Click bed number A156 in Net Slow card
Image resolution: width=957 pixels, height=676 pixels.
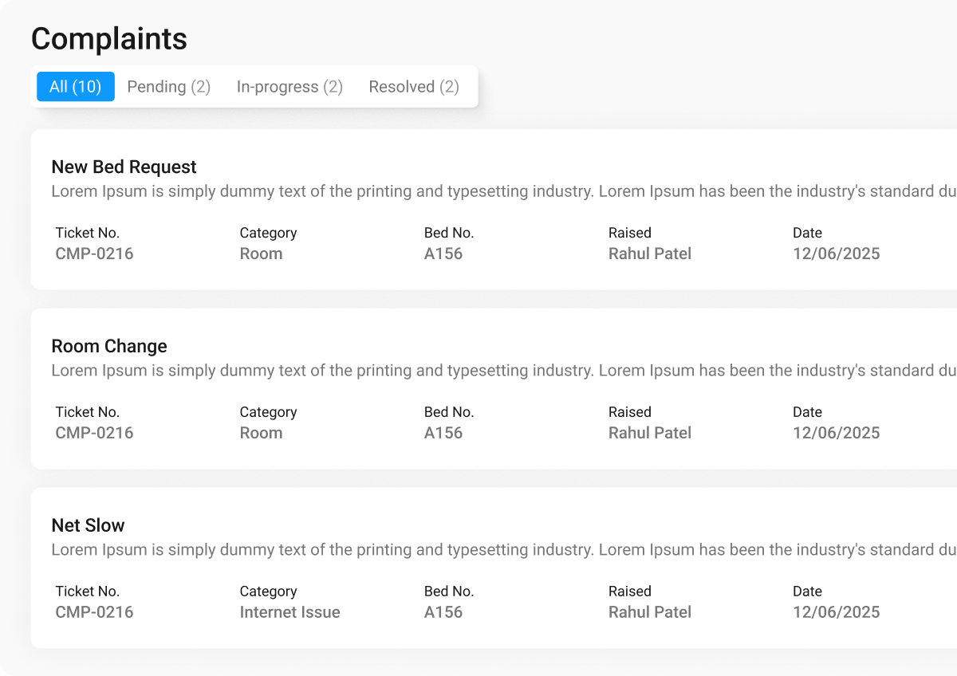[443, 612]
